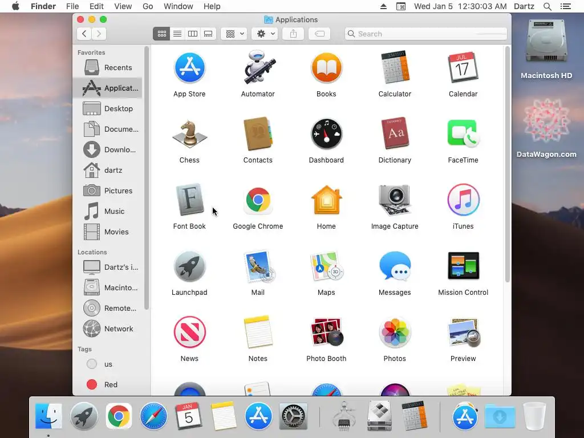Viewport: 584px width, 438px height.
Task: Open the dartz home folder in sidebar
Action: point(108,170)
